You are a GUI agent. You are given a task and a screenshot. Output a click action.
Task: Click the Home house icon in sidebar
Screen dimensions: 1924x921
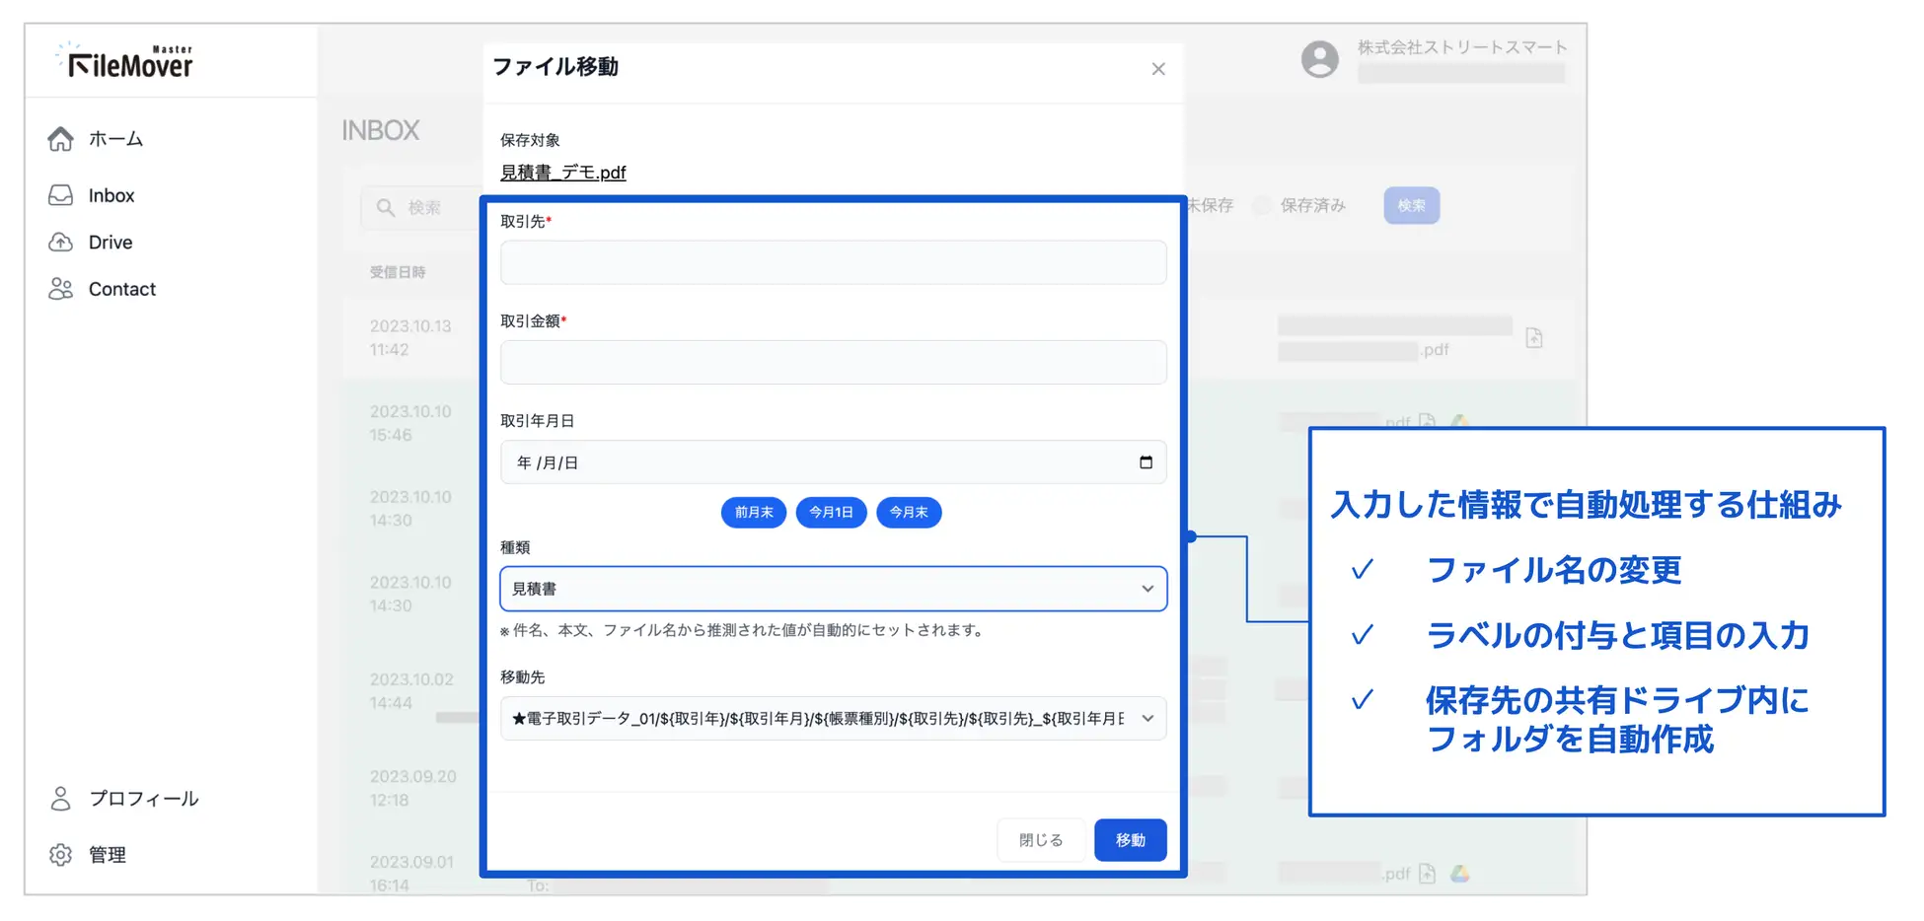pyautogui.click(x=60, y=139)
